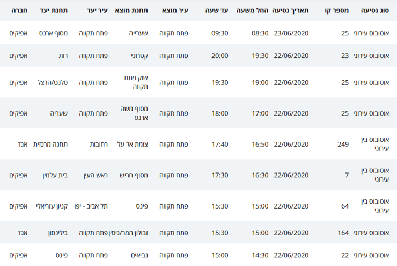This screenshot has width=397, height=266.
Task: Click the 'תל אביב - יפו' city cell
Action: [x=95, y=206]
